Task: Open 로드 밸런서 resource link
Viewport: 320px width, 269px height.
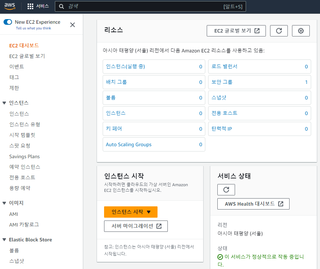Action: [x=224, y=67]
